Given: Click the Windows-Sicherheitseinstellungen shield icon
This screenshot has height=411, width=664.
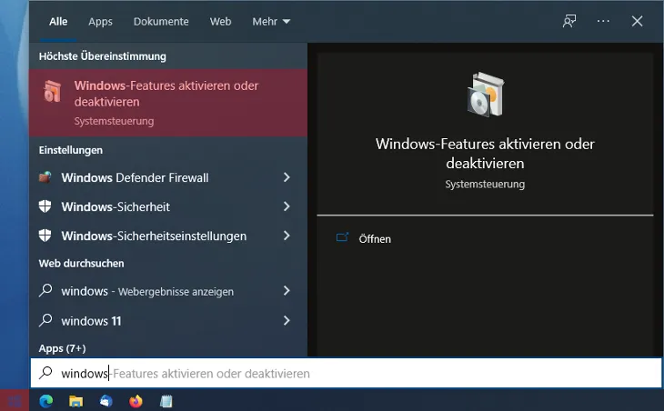Looking at the screenshot, I should pyautogui.click(x=45, y=236).
